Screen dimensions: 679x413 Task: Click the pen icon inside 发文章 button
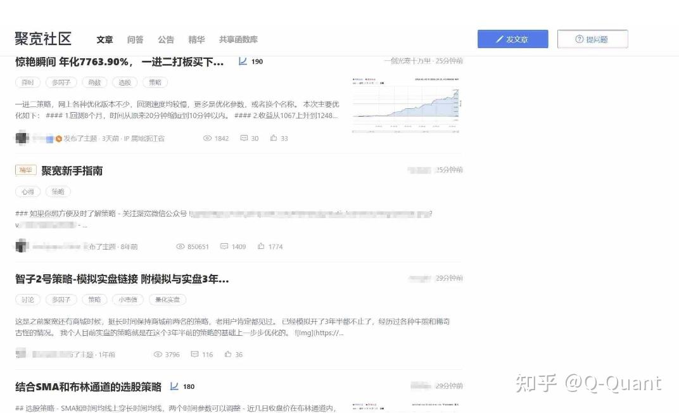(x=501, y=39)
